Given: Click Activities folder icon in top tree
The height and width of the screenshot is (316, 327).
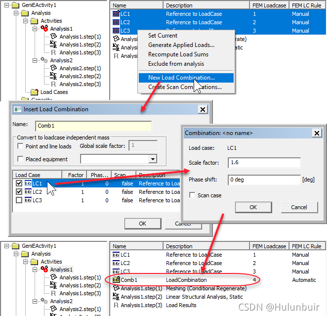Looking at the screenshot, I should click(x=35, y=21).
